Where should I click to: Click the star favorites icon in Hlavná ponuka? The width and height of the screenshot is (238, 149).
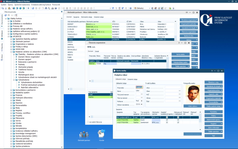coord(12,15)
